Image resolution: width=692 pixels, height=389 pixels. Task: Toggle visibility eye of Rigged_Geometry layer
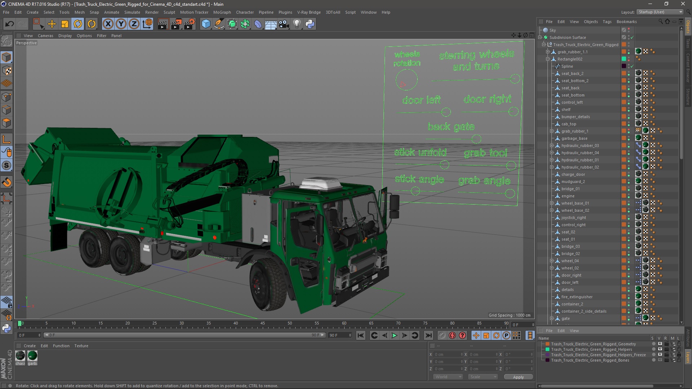click(x=660, y=344)
